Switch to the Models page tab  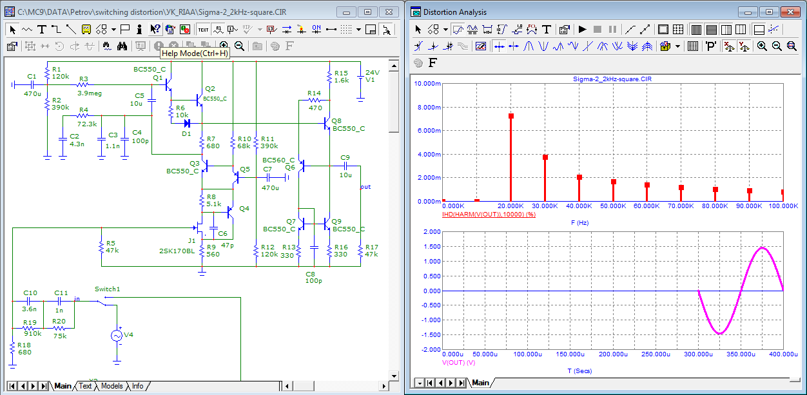tap(112, 386)
